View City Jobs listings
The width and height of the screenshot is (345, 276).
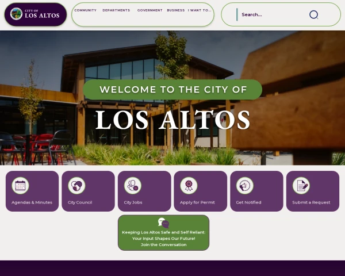[x=144, y=191]
